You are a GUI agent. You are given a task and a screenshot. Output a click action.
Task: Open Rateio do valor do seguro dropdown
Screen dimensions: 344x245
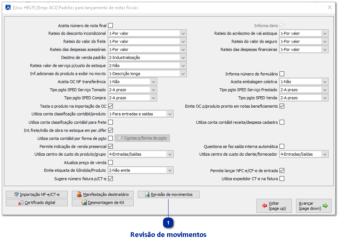(304, 41)
